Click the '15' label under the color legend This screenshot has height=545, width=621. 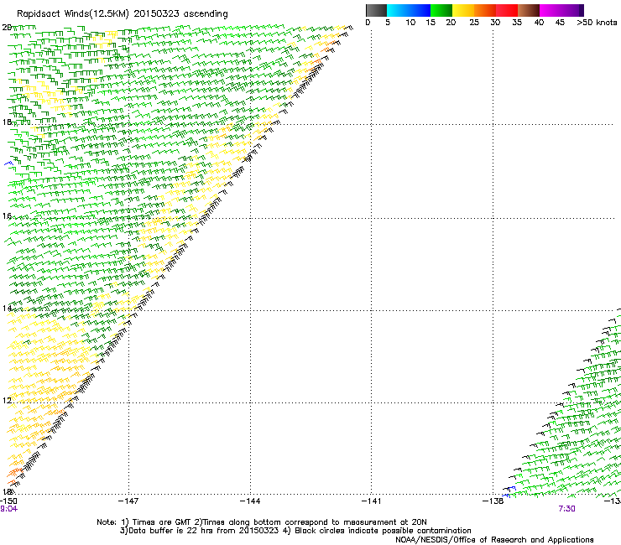coord(431,23)
